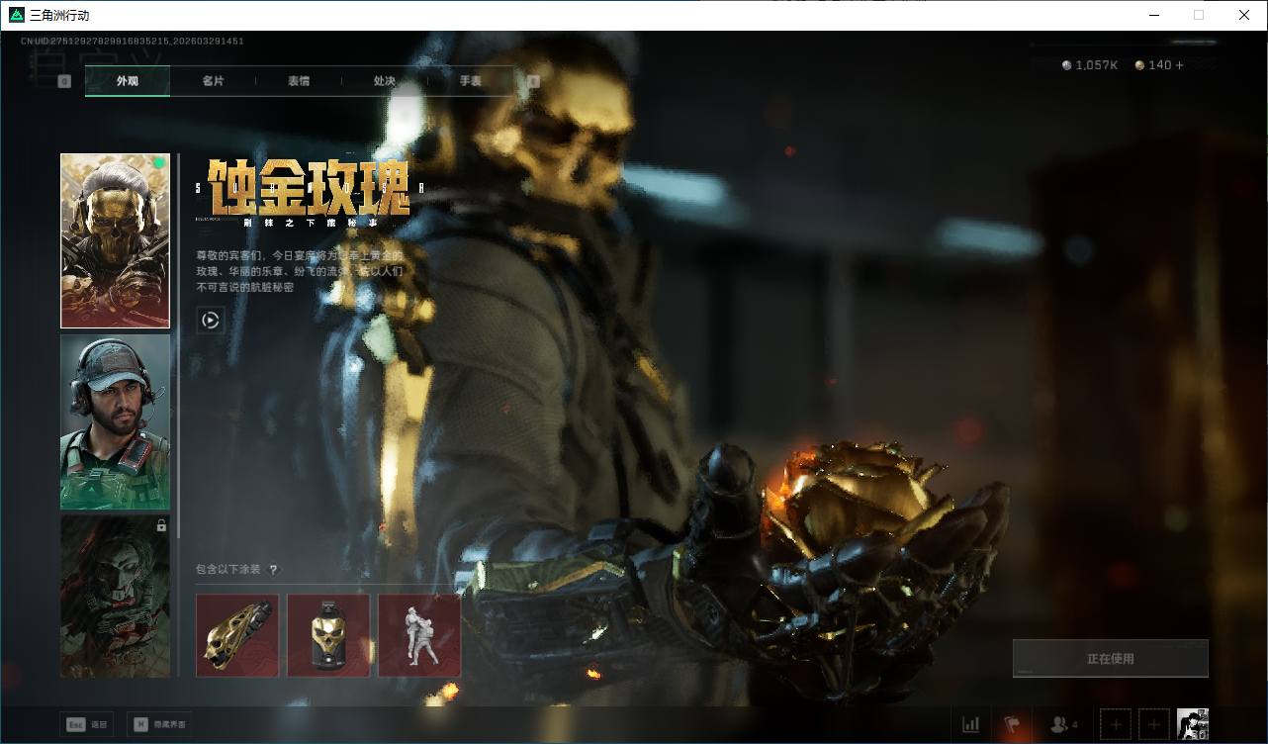1268x744 pixels.
Task: Click the H 隐藏界面 hide interface button
Action: click(x=160, y=724)
